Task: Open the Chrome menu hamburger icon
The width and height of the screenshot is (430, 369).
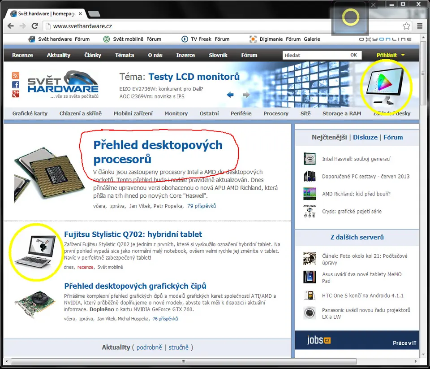Action: click(420, 26)
